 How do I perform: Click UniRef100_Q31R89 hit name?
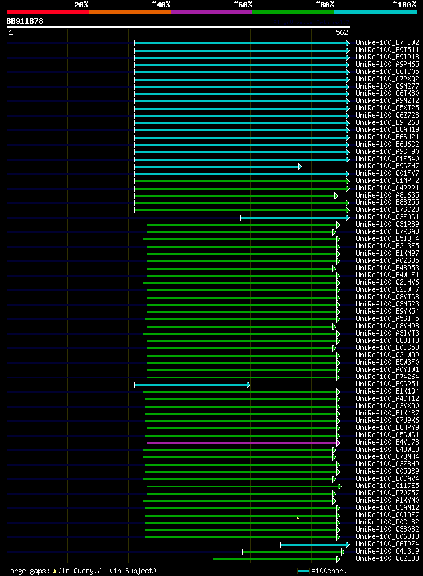(387, 224)
